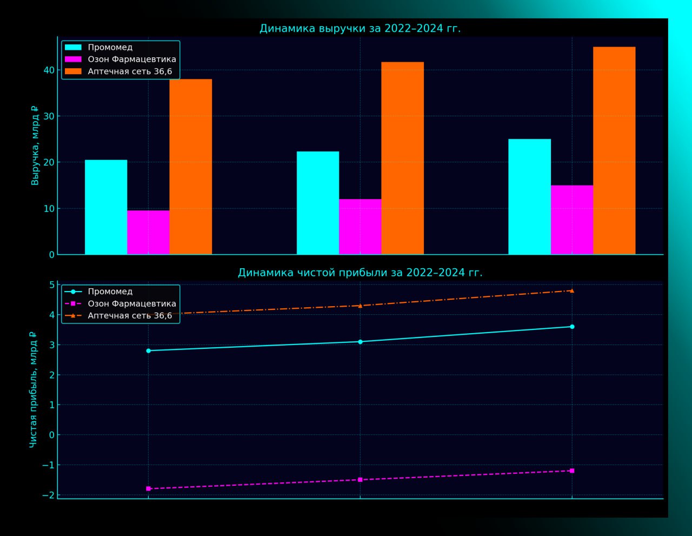Click the '40' tick label on revenue axis
This screenshot has height=536, width=692.
click(49, 70)
